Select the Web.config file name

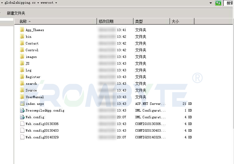coord(35,117)
